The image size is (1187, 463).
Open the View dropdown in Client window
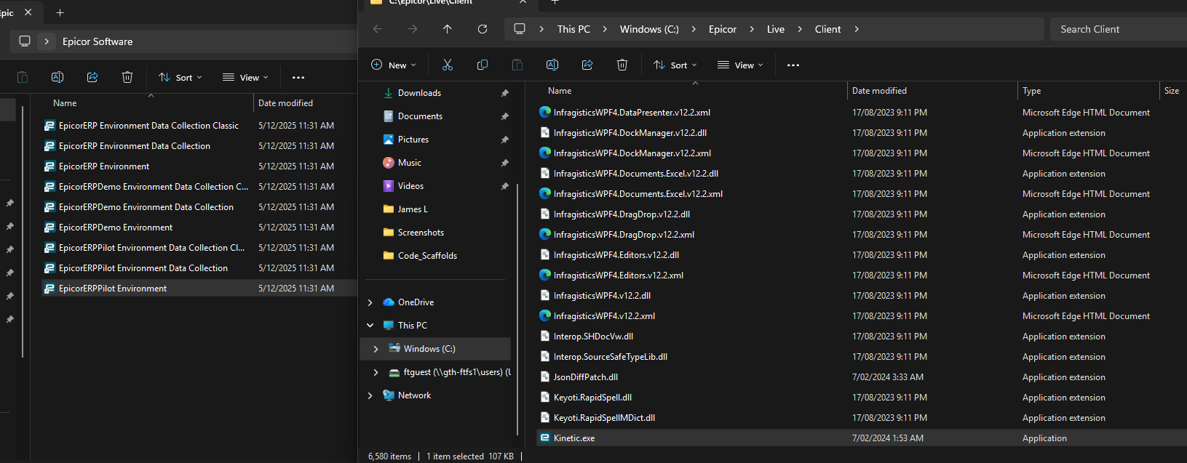point(740,65)
